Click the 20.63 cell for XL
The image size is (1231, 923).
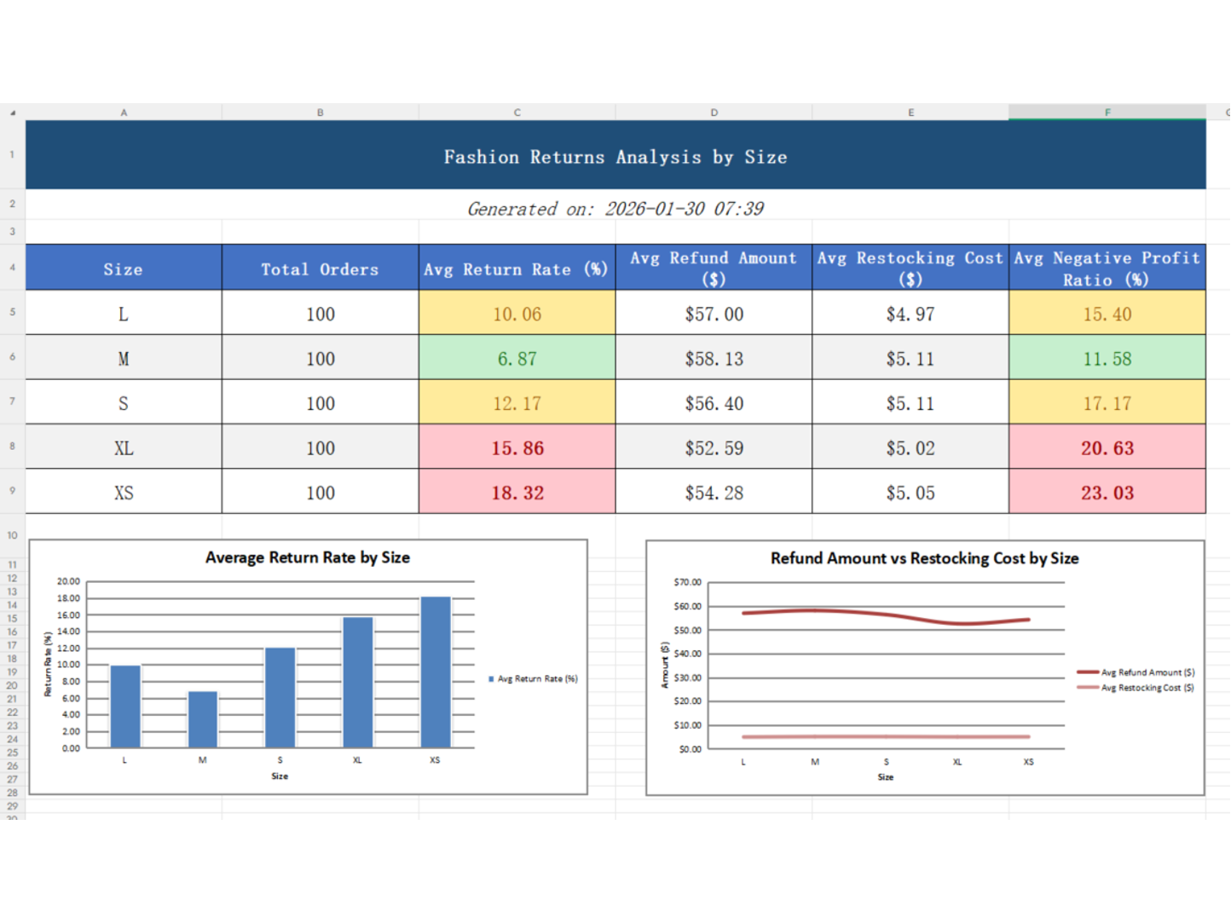tap(1107, 447)
